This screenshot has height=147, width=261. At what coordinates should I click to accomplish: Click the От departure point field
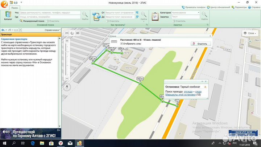(x=120, y=13)
